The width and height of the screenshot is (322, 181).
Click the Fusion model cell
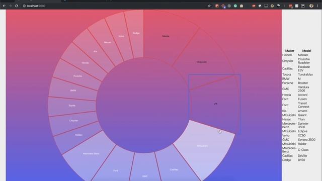pos(302,99)
